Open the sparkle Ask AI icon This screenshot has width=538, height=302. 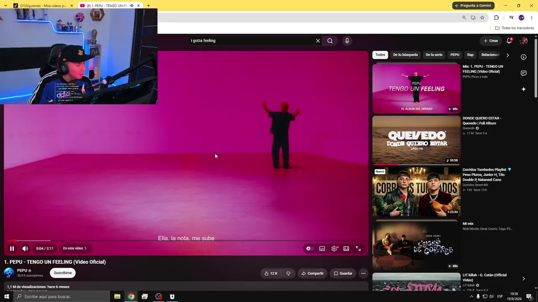524,89
